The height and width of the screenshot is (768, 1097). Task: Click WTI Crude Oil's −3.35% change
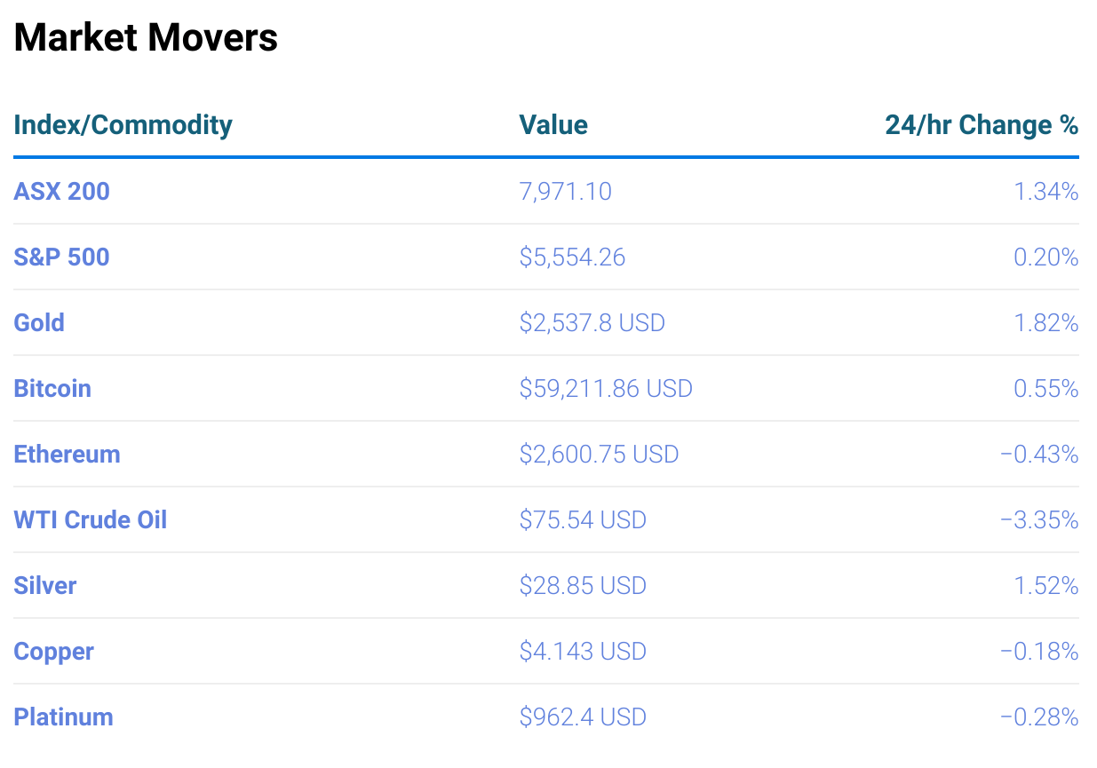[x=1039, y=519]
